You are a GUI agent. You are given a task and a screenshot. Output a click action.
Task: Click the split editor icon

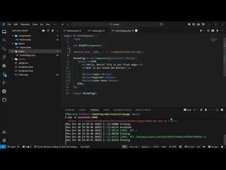(x=213, y=31)
